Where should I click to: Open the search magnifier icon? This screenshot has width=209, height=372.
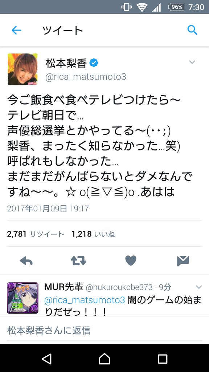192,31
